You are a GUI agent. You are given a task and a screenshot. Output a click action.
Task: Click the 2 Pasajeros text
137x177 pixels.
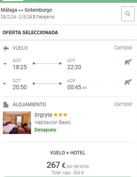(44, 17)
